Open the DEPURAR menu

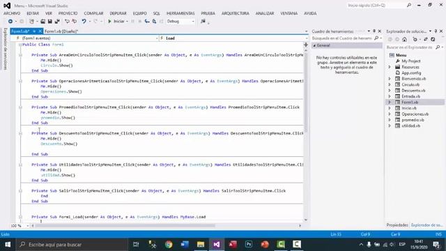[118, 13]
